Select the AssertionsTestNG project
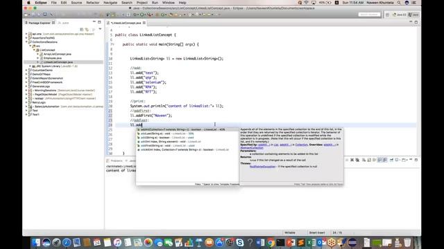Screen dimensions: 444x249 (43, 38)
